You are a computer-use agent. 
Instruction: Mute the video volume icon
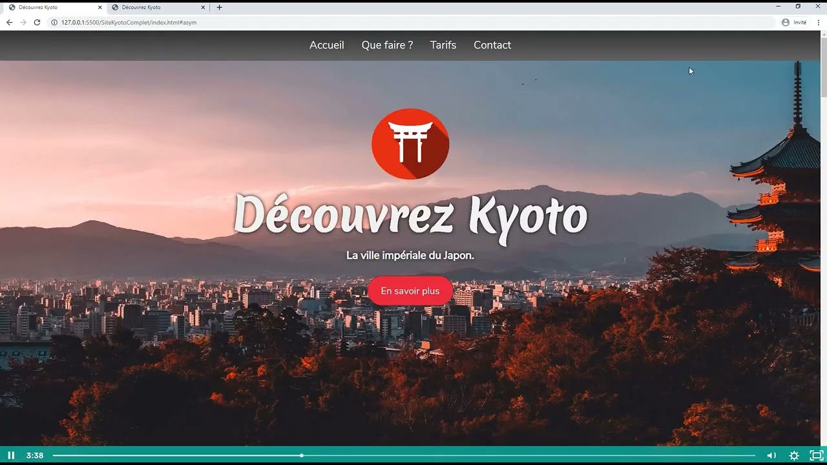pyautogui.click(x=771, y=455)
